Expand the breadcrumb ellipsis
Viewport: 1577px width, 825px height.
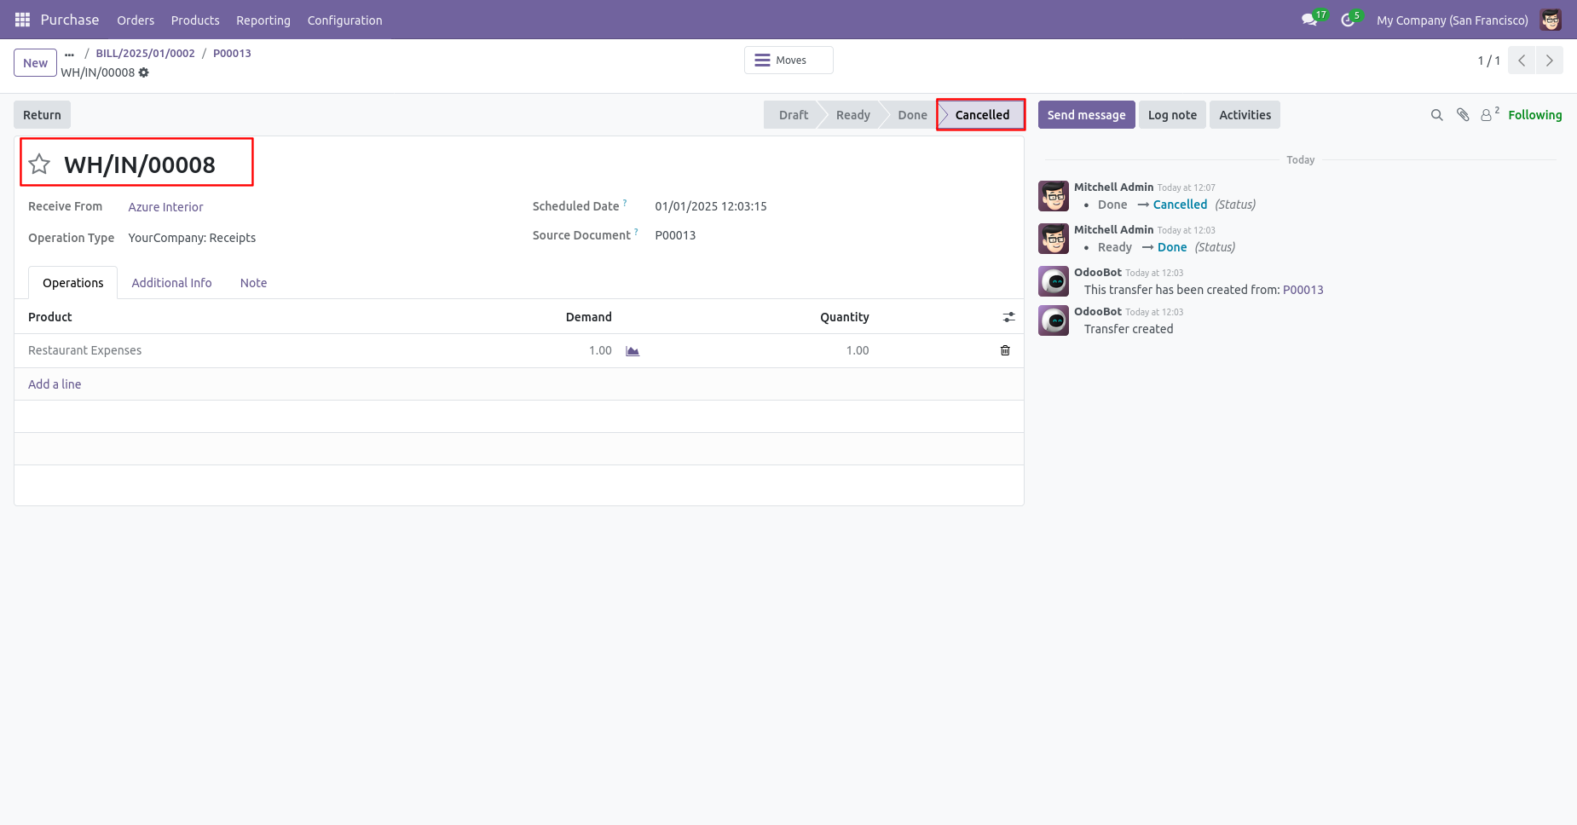tap(69, 54)
